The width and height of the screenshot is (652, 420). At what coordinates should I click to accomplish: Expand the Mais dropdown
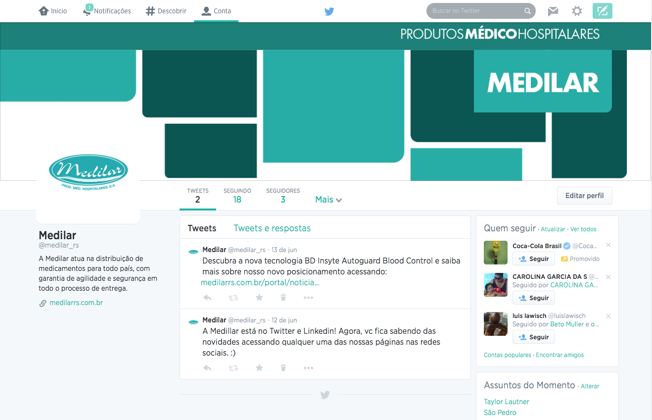[x=328, y=200]
